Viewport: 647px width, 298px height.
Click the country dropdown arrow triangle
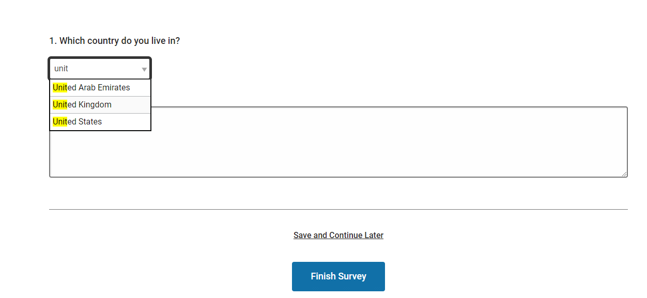pos(144,69)
